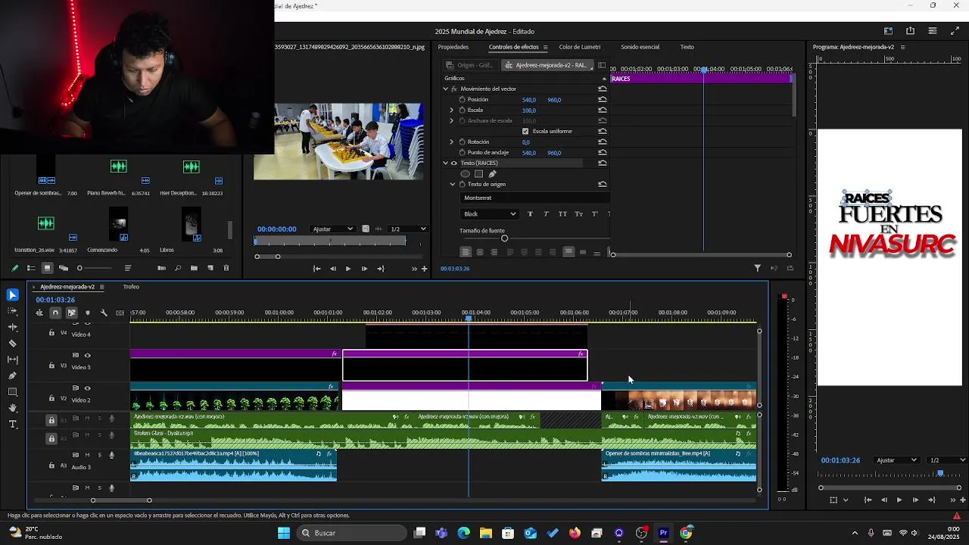Viewport: 969px width, 545px height.
Task: Adjust the Tamaño de fuente slider
Action: click(x=504, y=239)
